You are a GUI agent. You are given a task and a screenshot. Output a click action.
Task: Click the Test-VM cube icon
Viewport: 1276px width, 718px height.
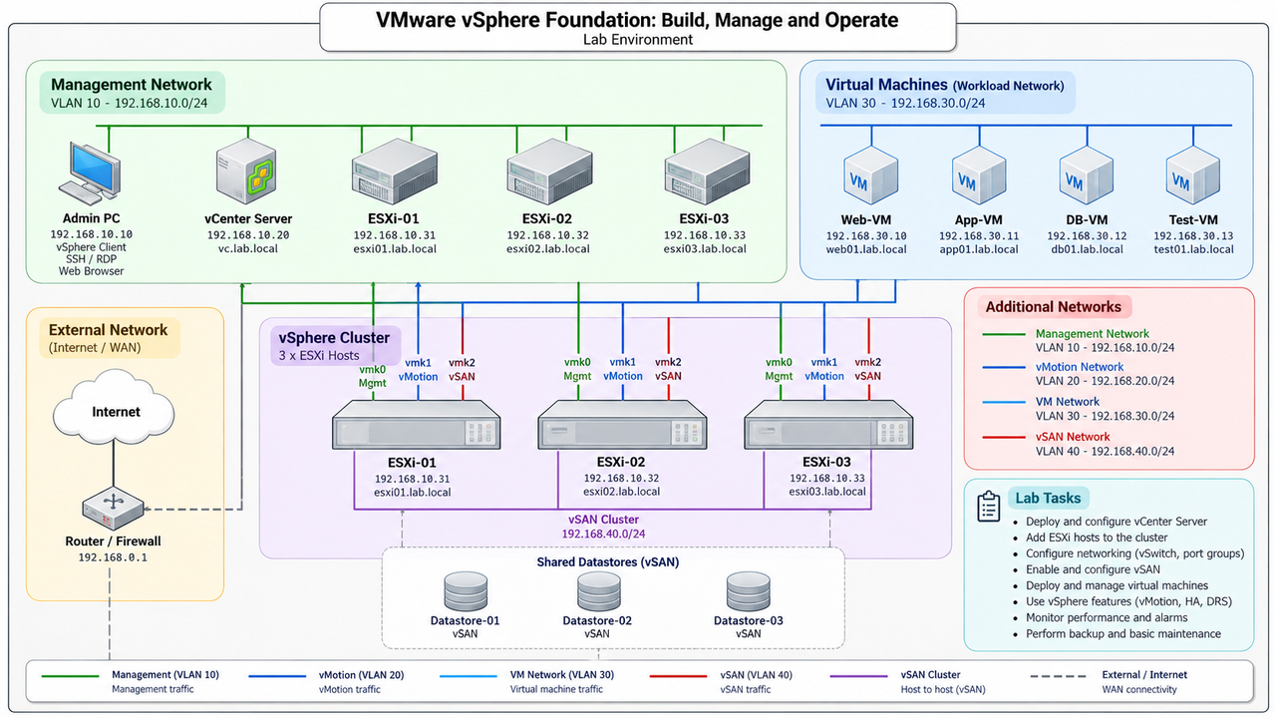1193,178
